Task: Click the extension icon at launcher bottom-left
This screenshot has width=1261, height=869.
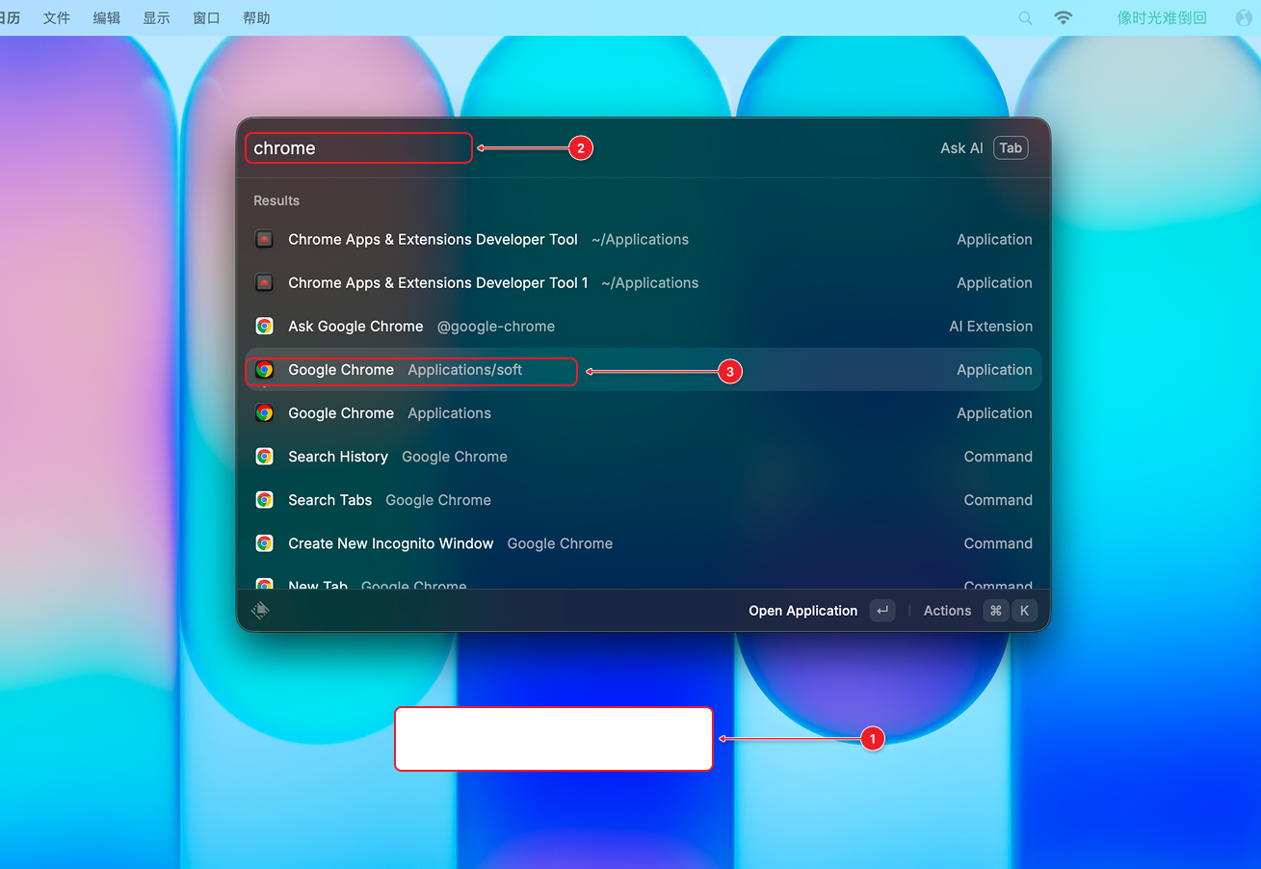Action: (x=259, y=610)
